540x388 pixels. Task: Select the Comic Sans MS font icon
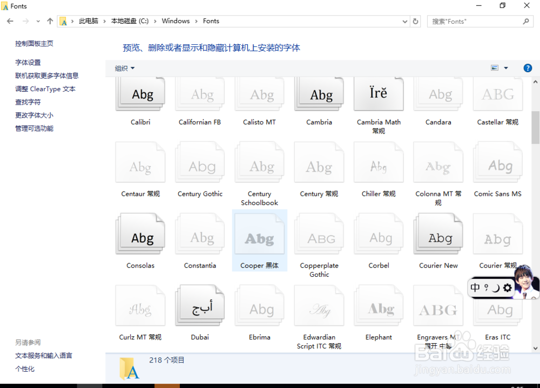(x=498, y=162)
